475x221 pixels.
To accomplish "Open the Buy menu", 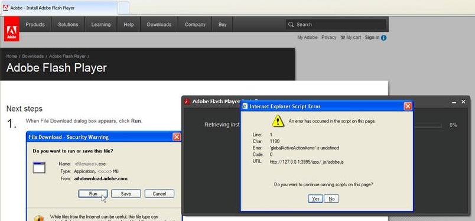I will click(x=222, y=25).
